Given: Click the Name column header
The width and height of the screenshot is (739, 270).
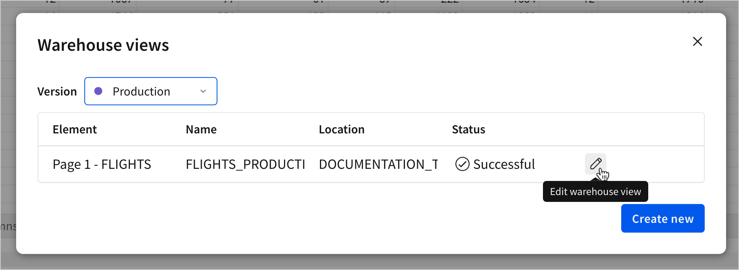Looking at the screenshot, I should click(x=201, y=129).
